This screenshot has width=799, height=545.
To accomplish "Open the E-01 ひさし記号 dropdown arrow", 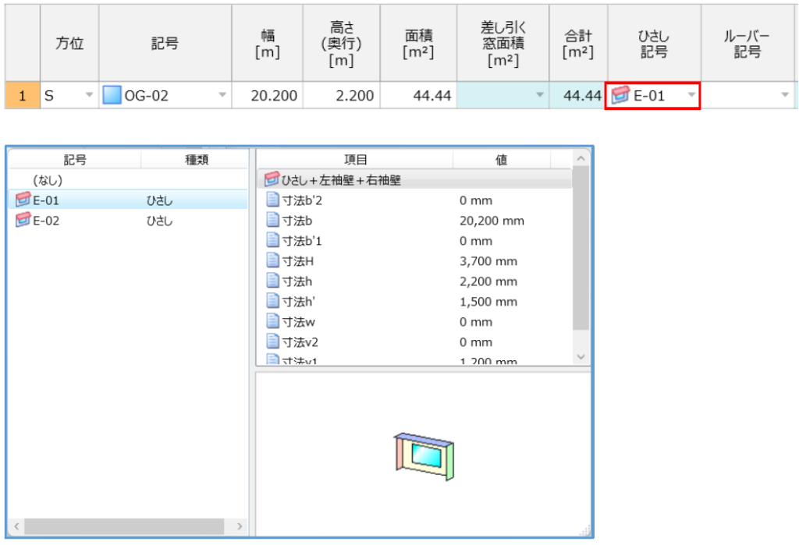I will pos(690,96).
